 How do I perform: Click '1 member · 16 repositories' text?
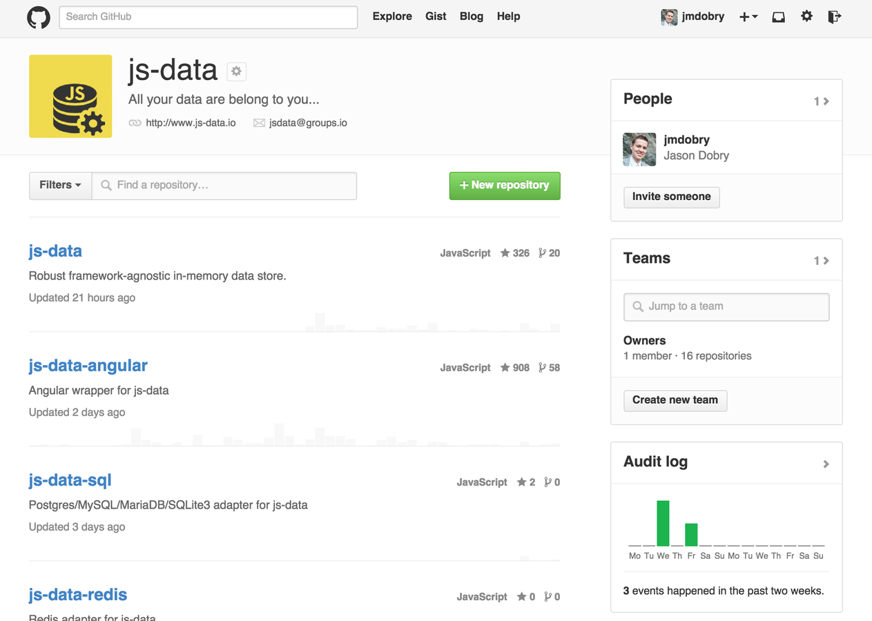click(x=688, y=356)
